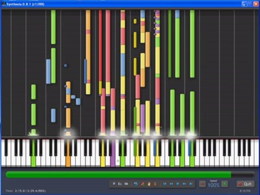260x195 pixels.
Task: Click the 'Speed' label
Action: pos(213,181)
